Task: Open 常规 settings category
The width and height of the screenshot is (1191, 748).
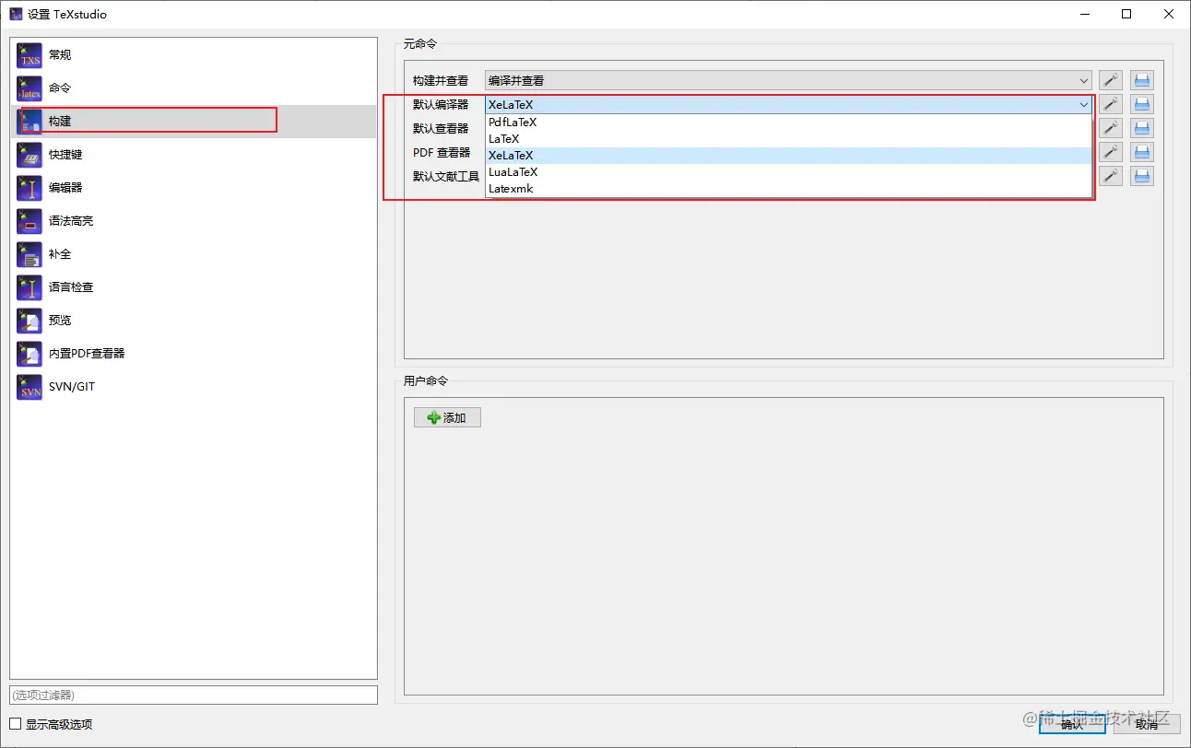Action: click(x=194, y=55)
